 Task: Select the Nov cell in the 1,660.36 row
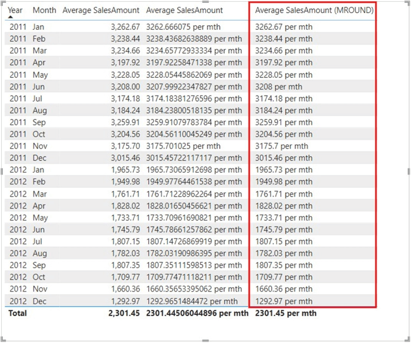click(40, 289)
